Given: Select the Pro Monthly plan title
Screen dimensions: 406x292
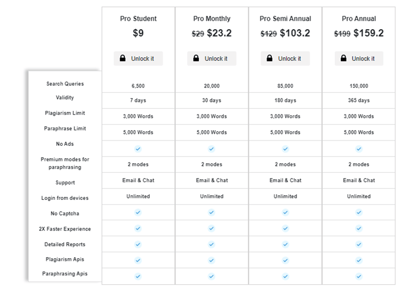Looking at the screenshot, I should 212,19.
